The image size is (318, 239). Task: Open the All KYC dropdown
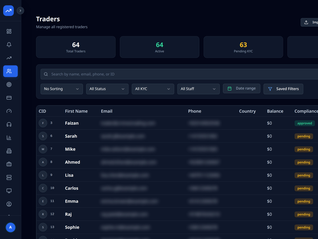[x=153, y=89]
